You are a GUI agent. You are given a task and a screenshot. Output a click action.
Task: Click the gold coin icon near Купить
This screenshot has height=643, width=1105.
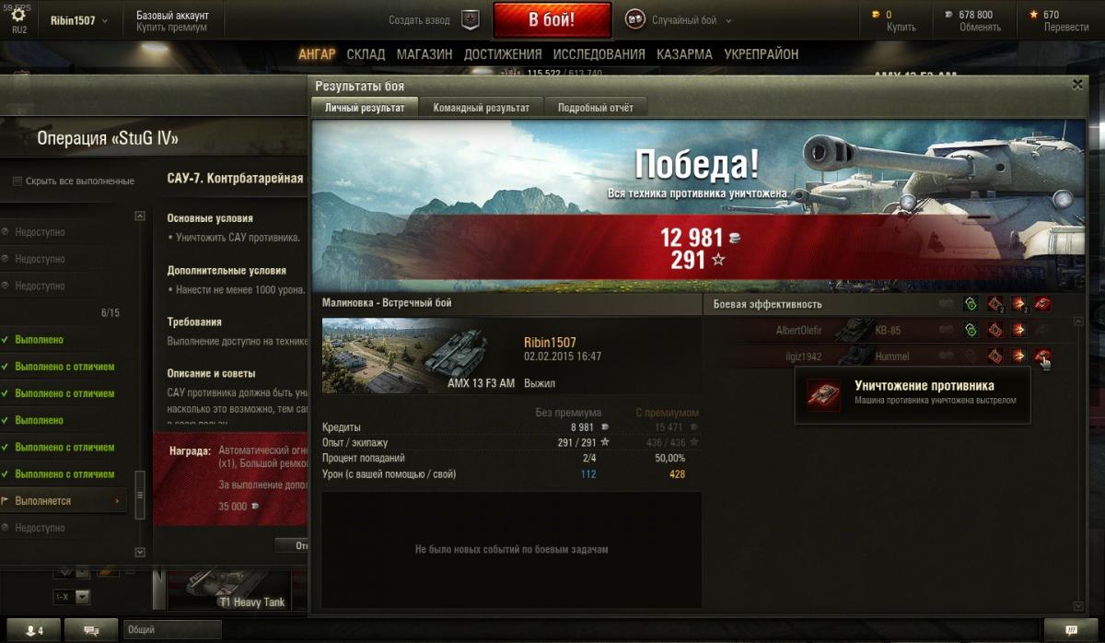pyautogui.click(x=877, y=14)
